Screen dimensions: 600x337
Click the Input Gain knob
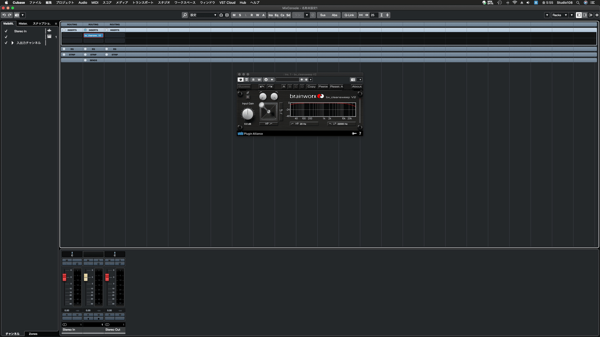click(247, 114)
